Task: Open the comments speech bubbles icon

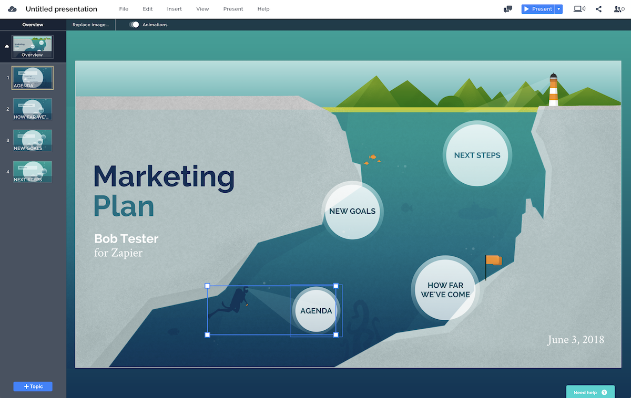Action: point(507,9)
